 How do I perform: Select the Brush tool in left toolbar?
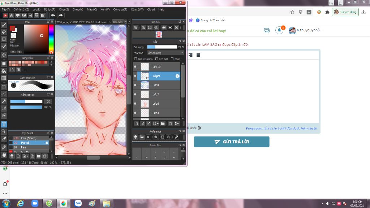coord(4,25)
